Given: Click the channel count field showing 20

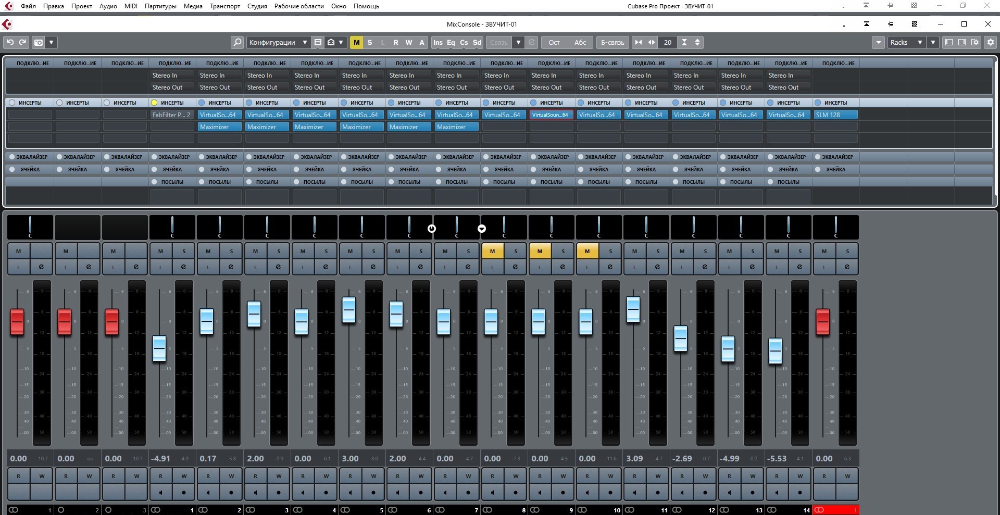Looking at the screenshot, I should [x=668, y=42].
